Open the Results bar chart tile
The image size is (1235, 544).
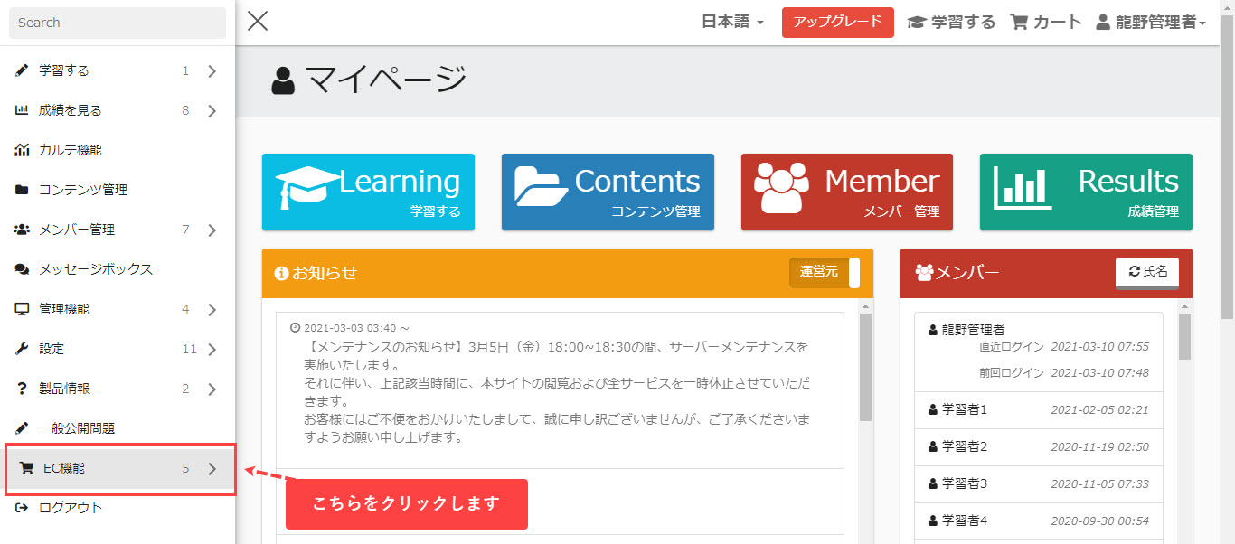(x=1085, y=192)
